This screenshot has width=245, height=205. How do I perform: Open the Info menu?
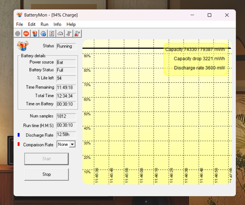point(57,24)
